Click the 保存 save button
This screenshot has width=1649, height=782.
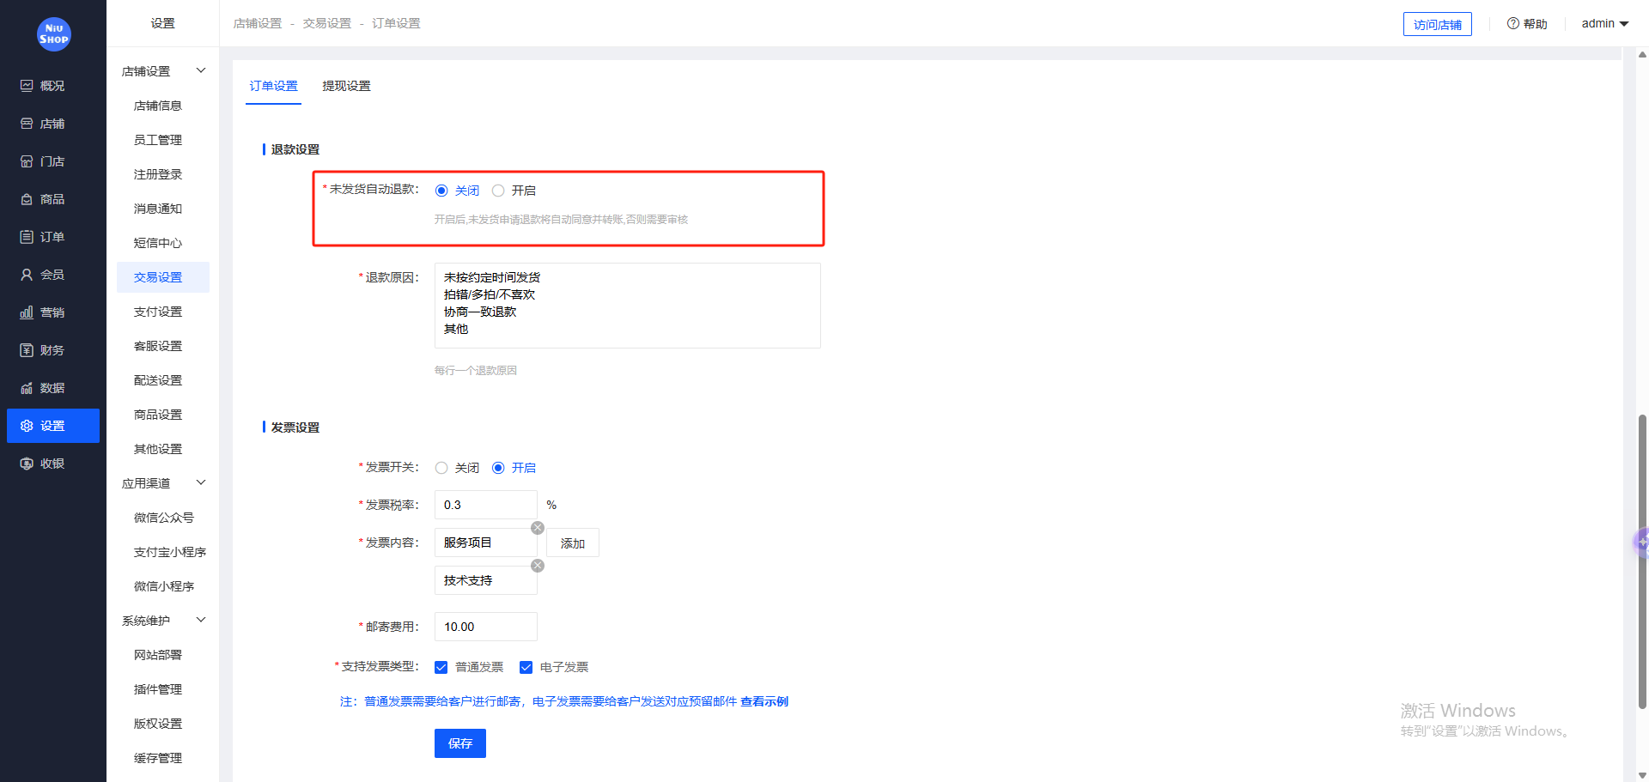click(460, 743)
